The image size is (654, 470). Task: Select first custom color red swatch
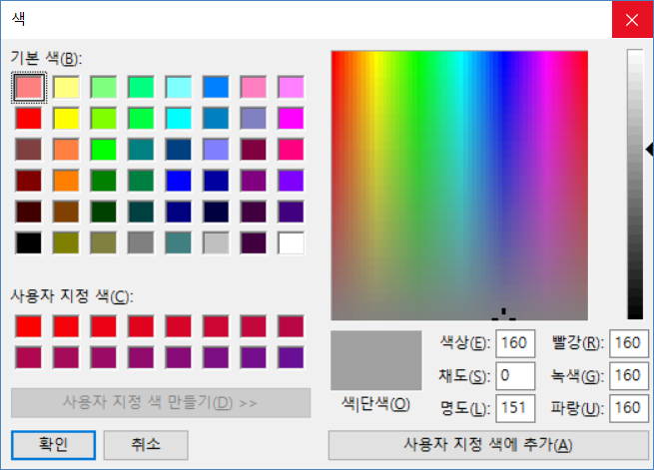(29, 325)
